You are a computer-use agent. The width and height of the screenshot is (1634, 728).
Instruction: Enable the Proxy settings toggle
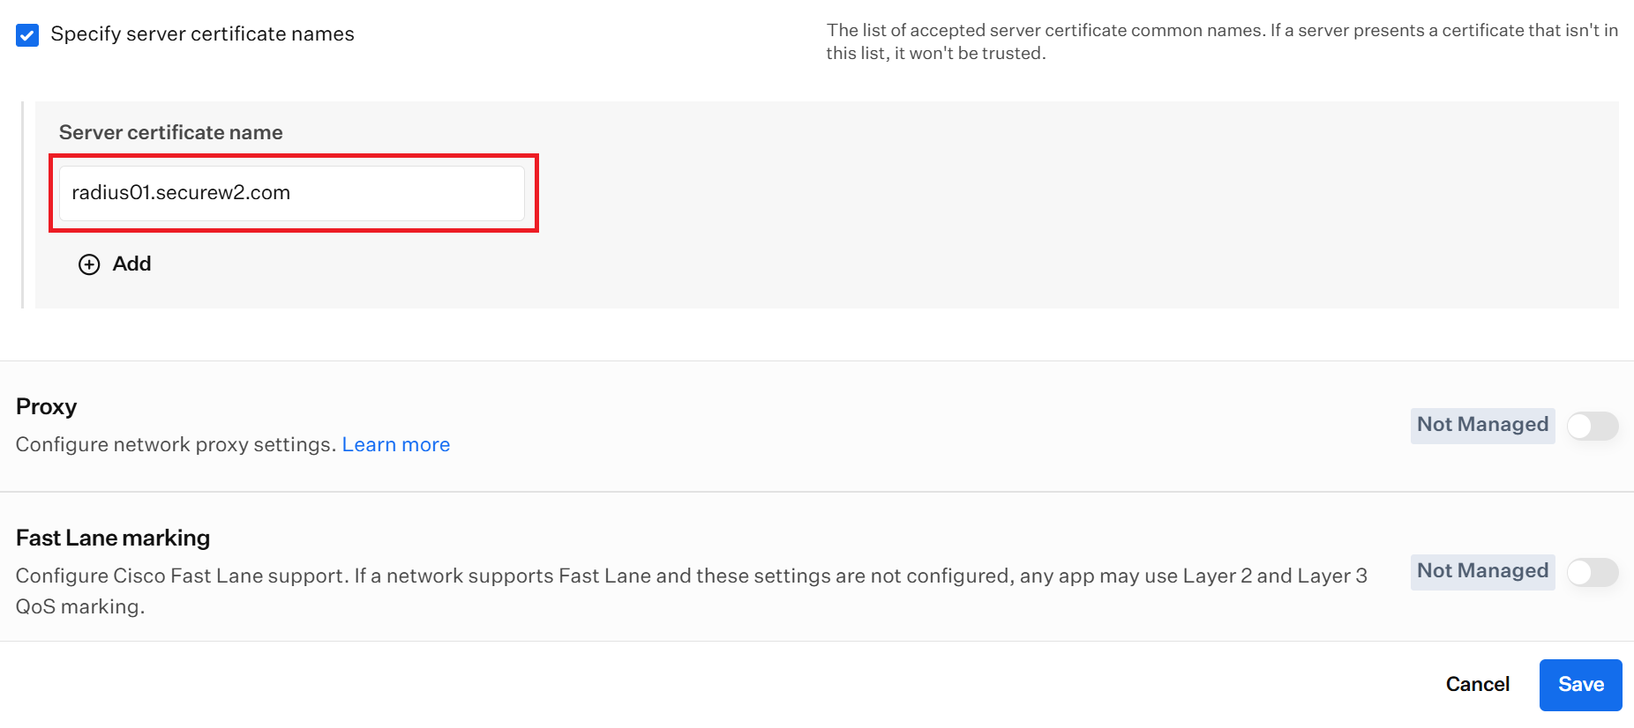coord(1593,426)
